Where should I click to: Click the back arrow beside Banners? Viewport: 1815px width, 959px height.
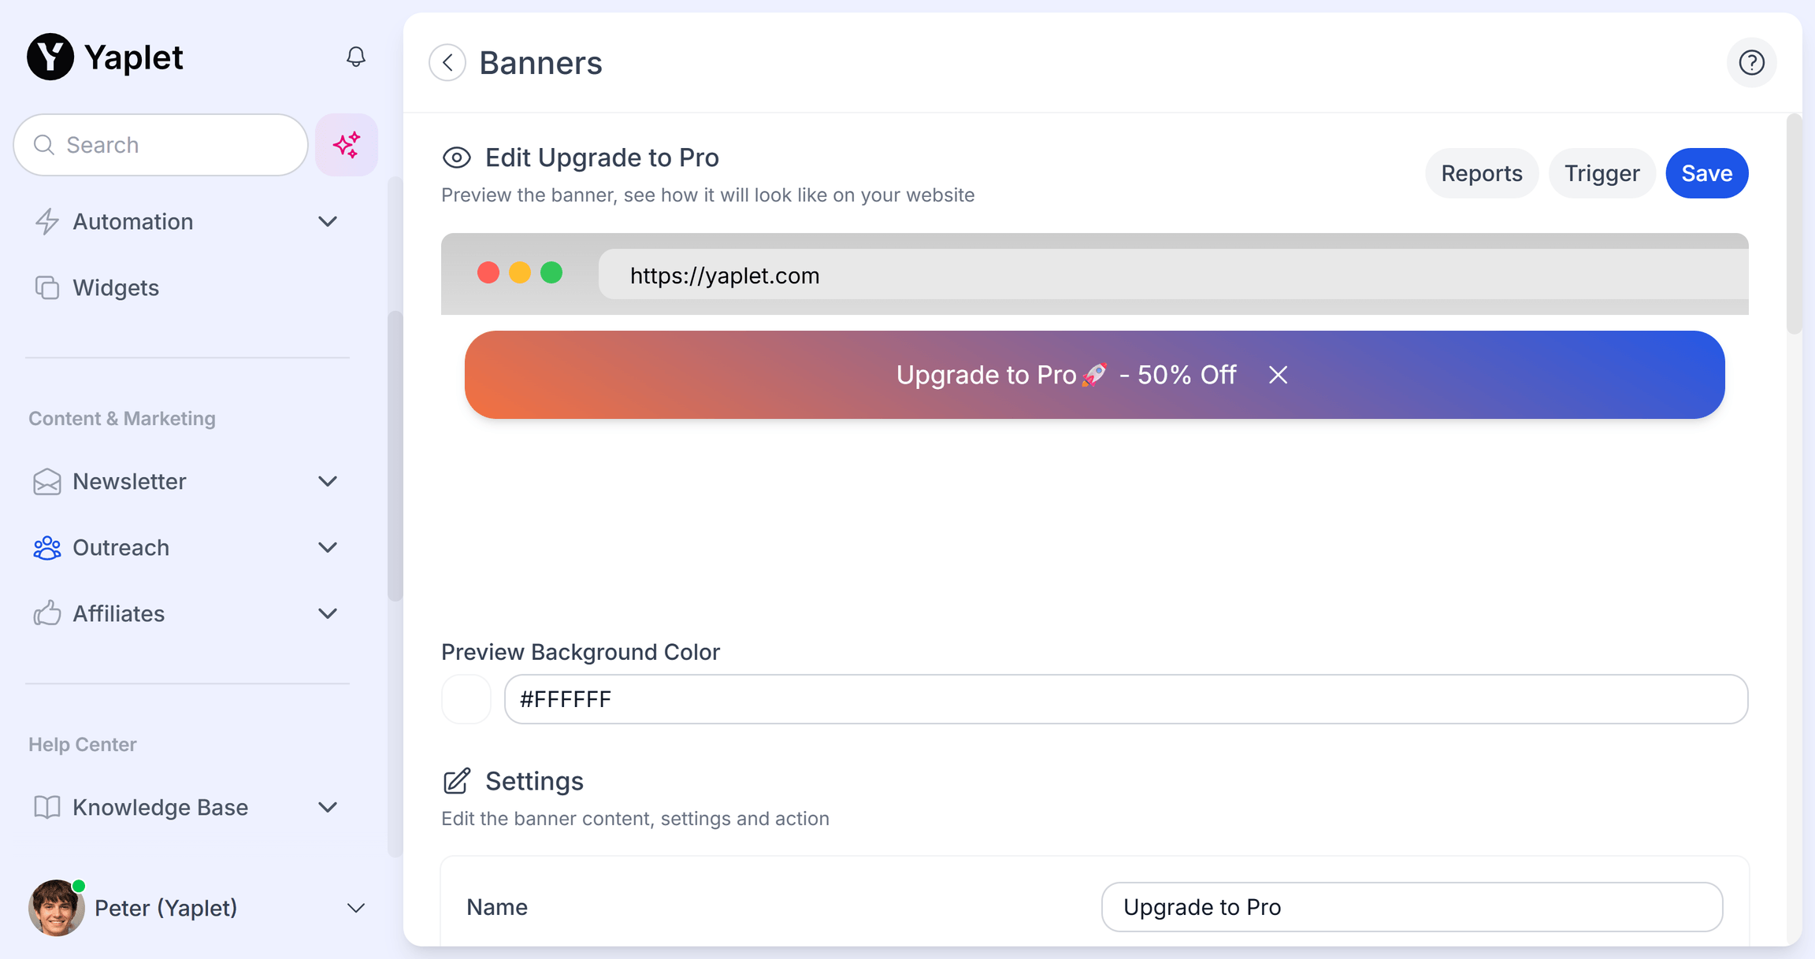(447, 63)
